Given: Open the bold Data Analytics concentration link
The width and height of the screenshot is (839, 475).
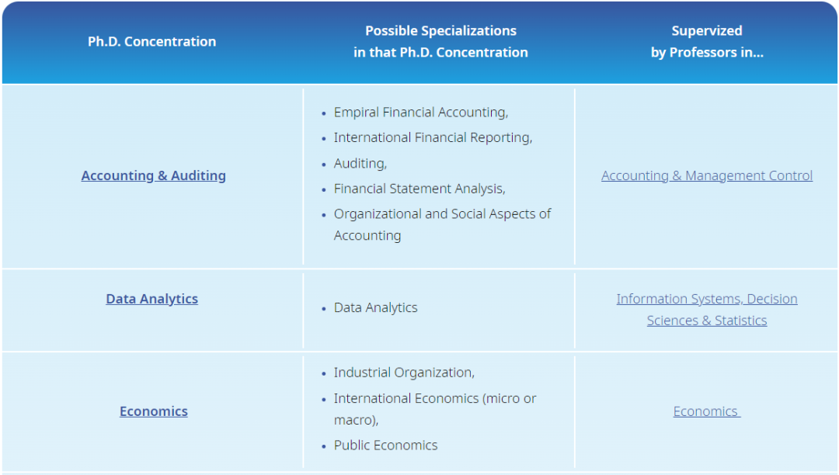Looking at the screenshot, I should point(151,299).
